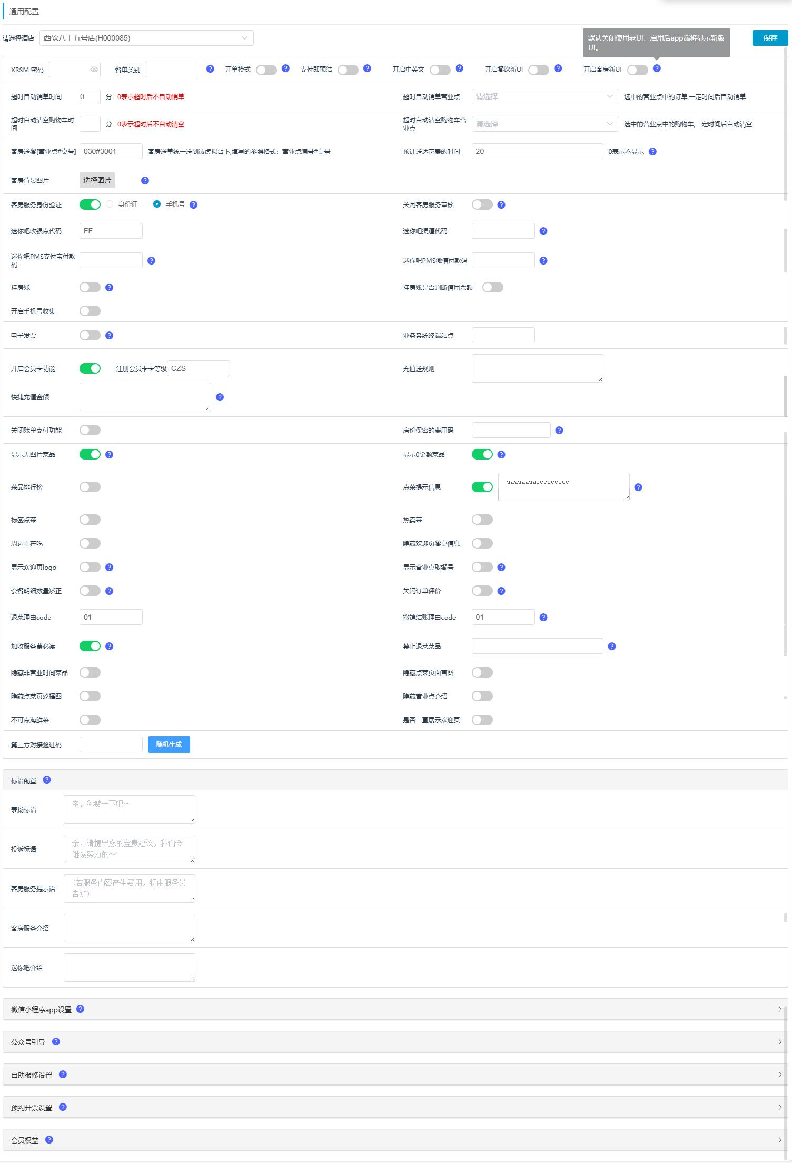This screenshot has width=792, height=1163.
Task: Click help icon next to 快捷充值金额 box
Action: pos(220,397)
